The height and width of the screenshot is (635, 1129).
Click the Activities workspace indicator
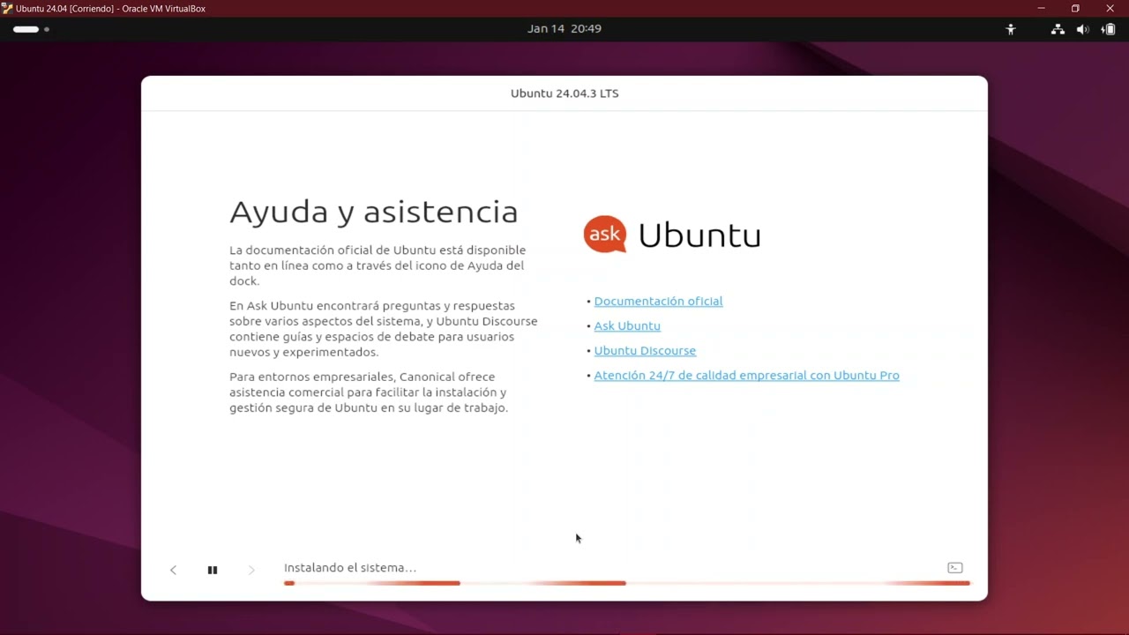click(x=31, y=29)
